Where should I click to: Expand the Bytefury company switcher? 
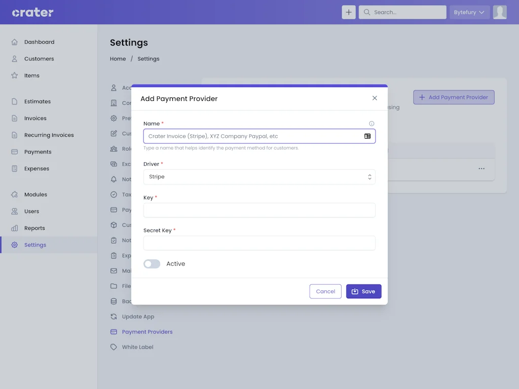469,12
